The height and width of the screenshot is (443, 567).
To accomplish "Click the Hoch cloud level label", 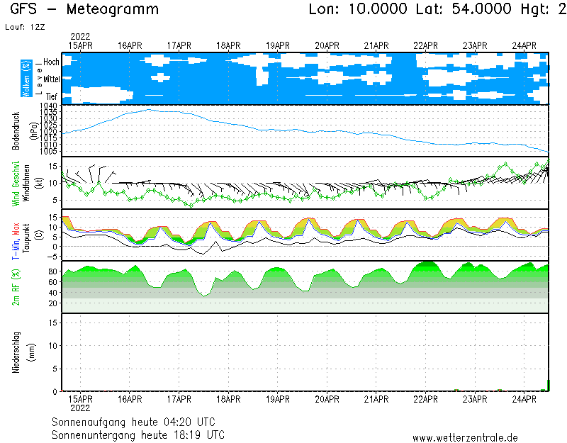I will click(x=51, y=62).
